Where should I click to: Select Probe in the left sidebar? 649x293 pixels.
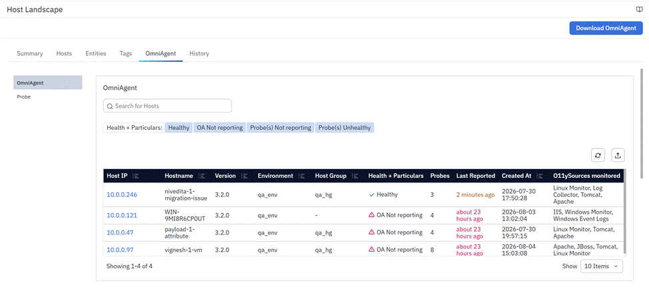(24, 97)
